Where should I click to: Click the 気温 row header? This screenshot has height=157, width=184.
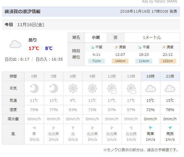(13, 101)
